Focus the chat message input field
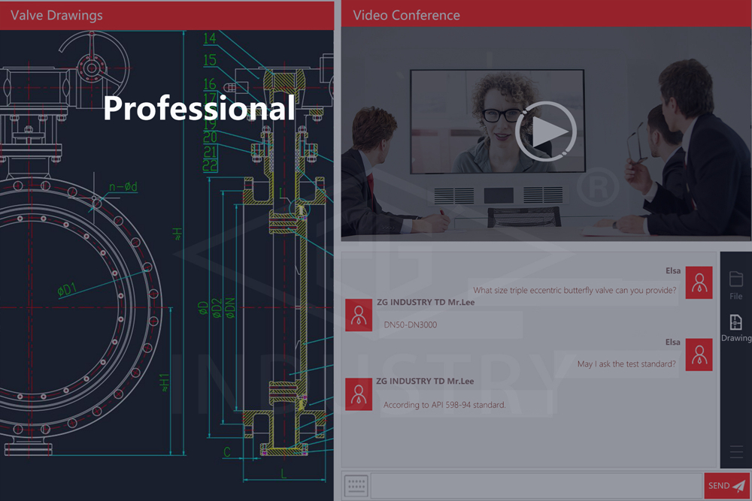 point(536,486)
